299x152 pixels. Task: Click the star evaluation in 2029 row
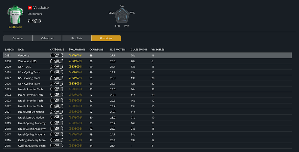[75, 67]
